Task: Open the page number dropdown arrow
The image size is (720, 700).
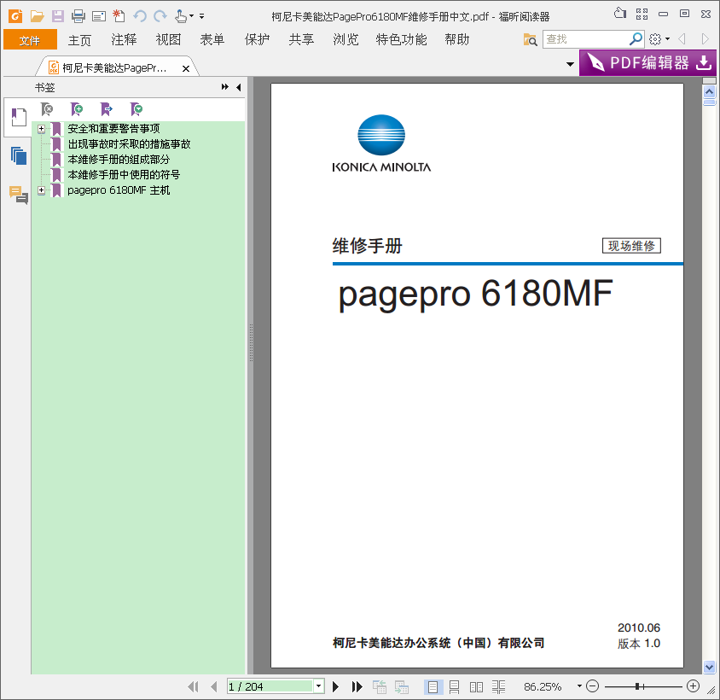Action: 319,686
